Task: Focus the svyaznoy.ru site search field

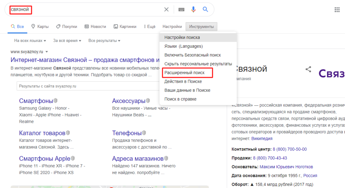Action: click(88, 86)
